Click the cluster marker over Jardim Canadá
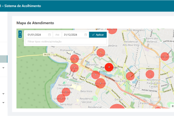 (x=101, y=53)
